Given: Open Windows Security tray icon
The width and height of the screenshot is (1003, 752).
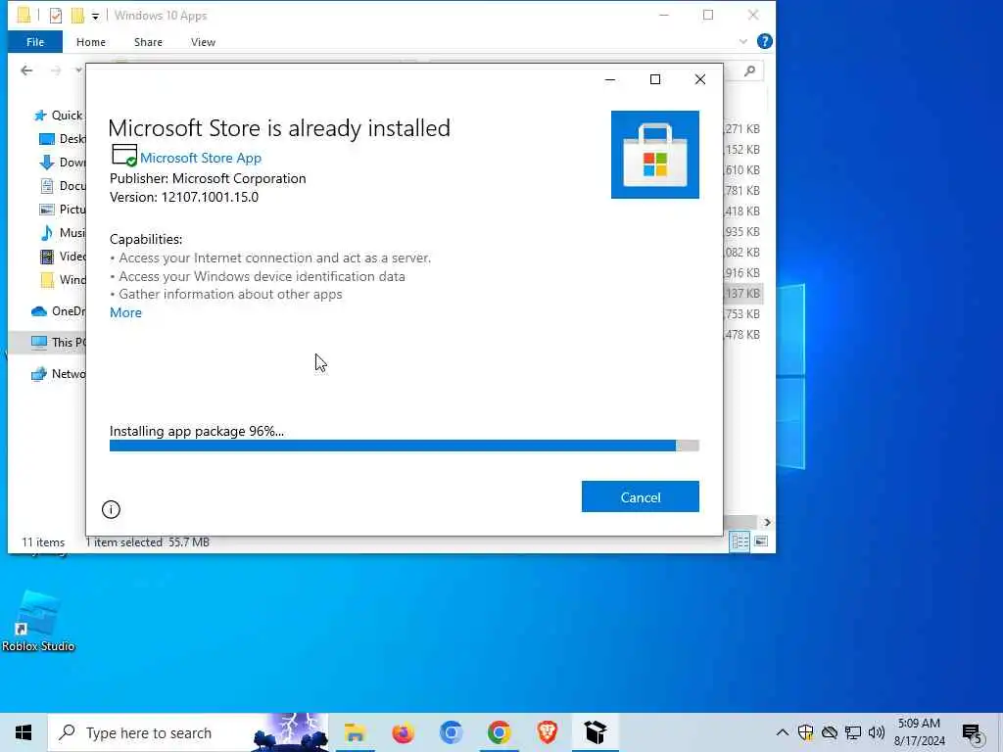Looking at the screenshot, I should 805,732.
